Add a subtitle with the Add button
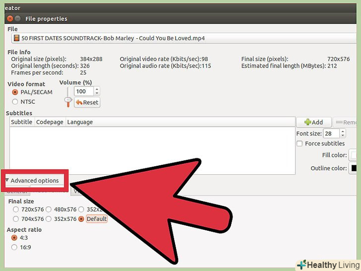 click(x=313, y=122)
